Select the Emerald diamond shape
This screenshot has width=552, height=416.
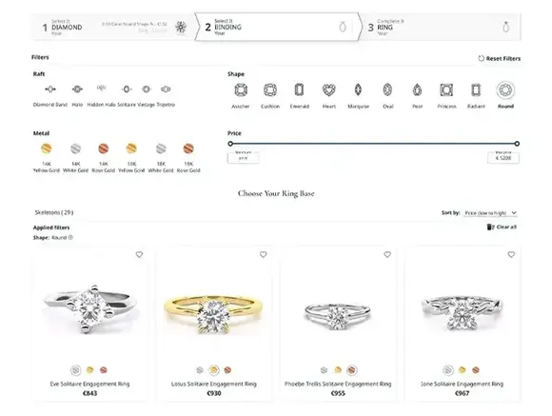(299, 90)
